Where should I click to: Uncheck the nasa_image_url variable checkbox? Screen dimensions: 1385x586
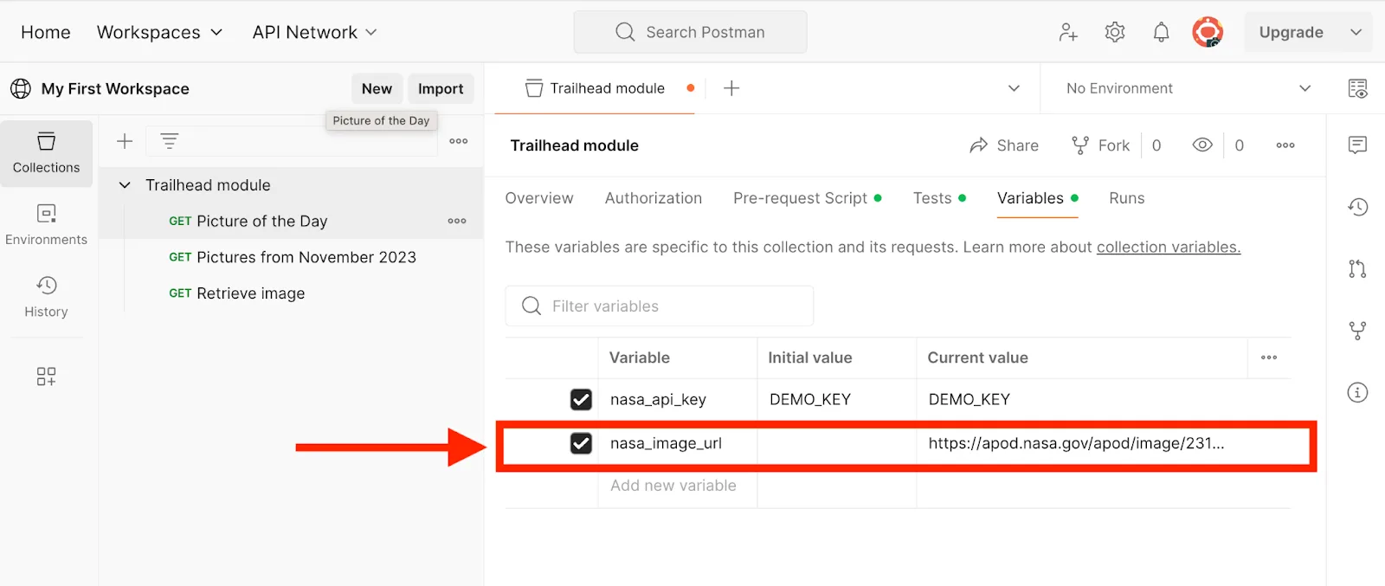581,443
